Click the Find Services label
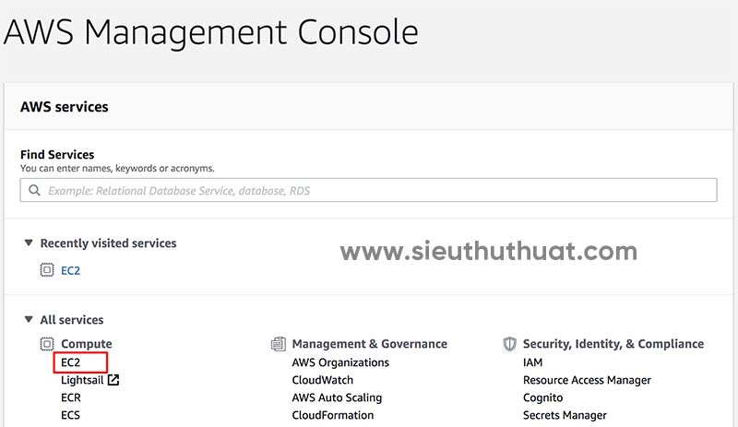Image resolution: width=738 pixels, height=427 pixels. (x=57, y=154)
